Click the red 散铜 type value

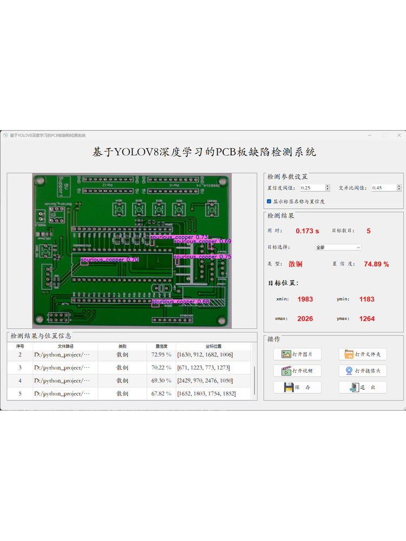(x=296, y=264)
